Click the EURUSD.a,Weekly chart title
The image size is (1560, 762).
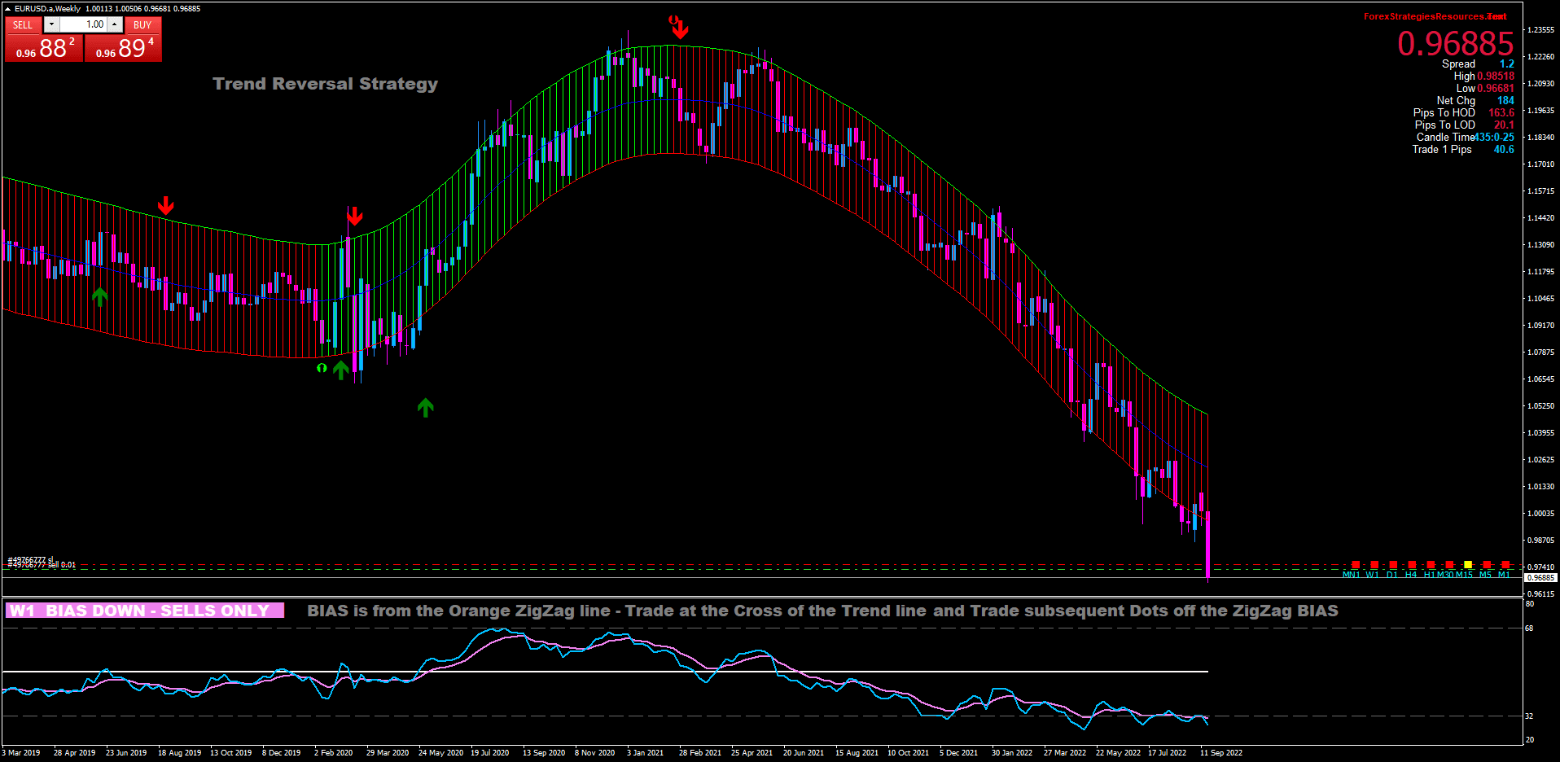coord(47,9)
